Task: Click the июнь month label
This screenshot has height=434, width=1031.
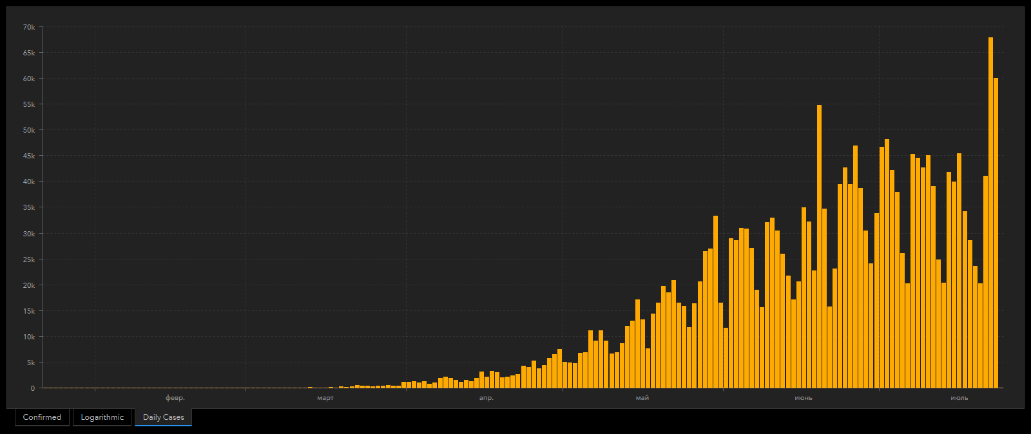Action: coord(804,398)
